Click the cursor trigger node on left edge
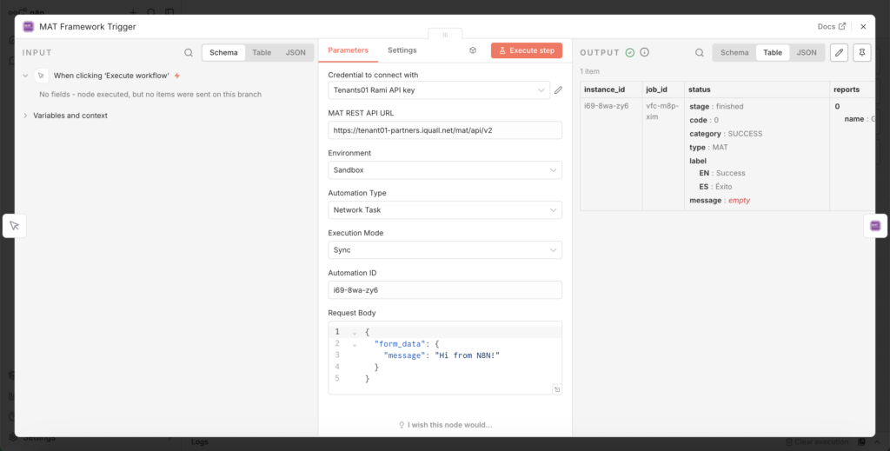890x451 pixels. 15,226
